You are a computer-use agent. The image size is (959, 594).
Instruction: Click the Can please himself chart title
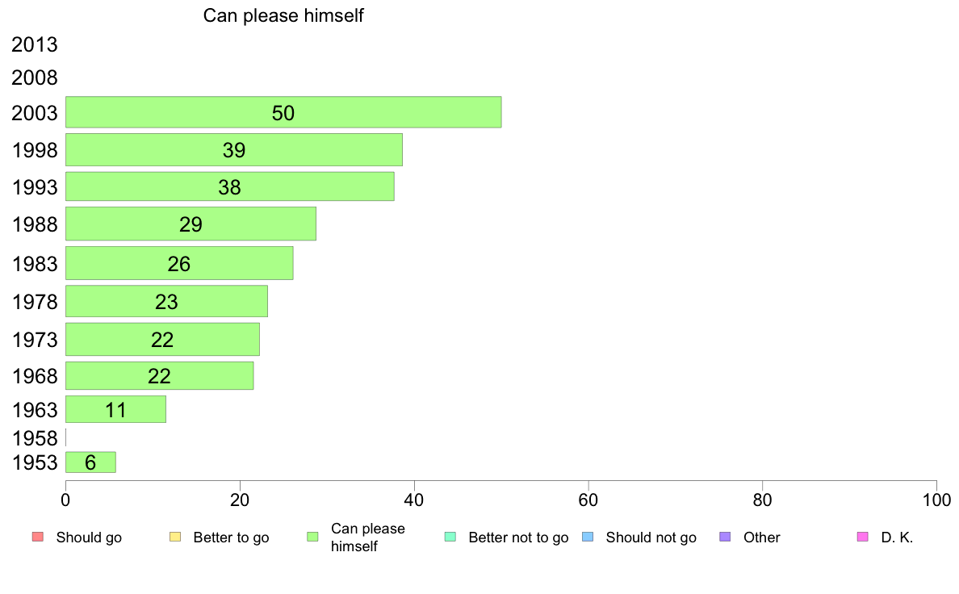[x=283, y=15]
